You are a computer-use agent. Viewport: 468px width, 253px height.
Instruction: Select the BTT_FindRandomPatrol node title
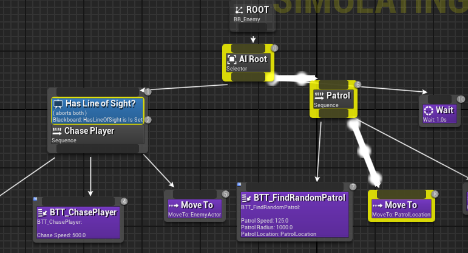click(x=299, y=198)
